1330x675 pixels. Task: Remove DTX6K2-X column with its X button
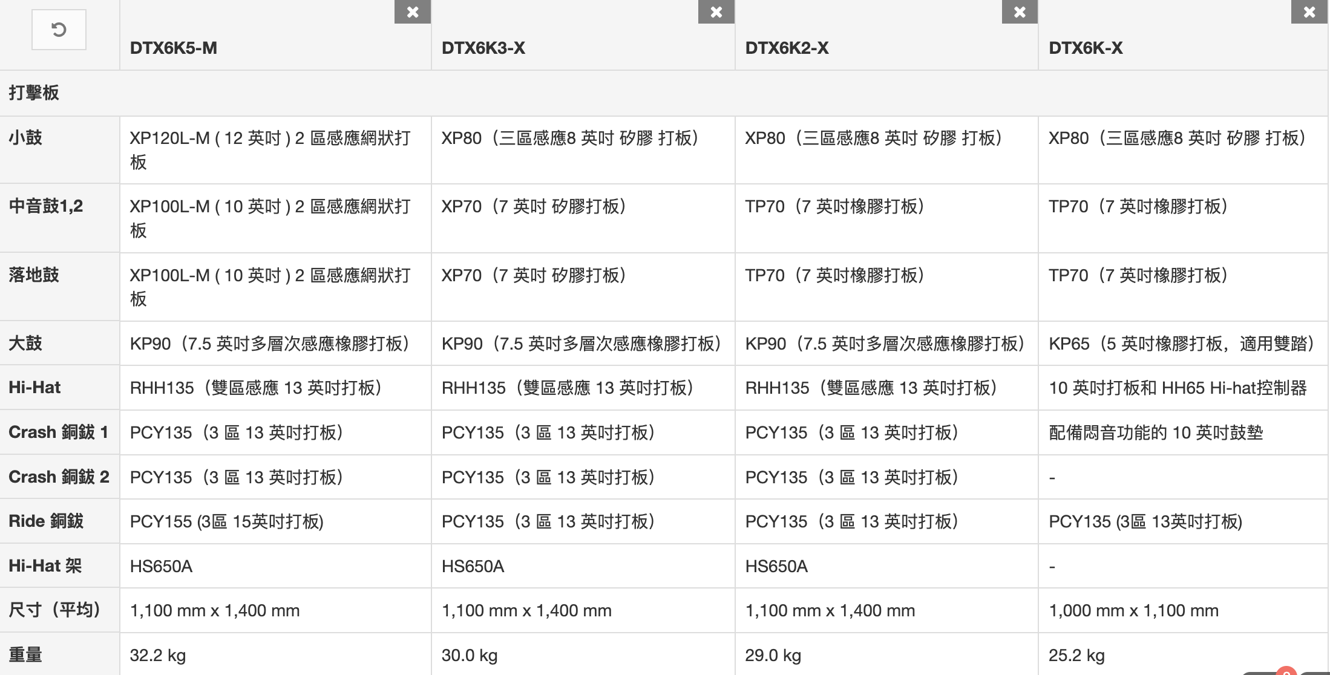(1020, 11)
